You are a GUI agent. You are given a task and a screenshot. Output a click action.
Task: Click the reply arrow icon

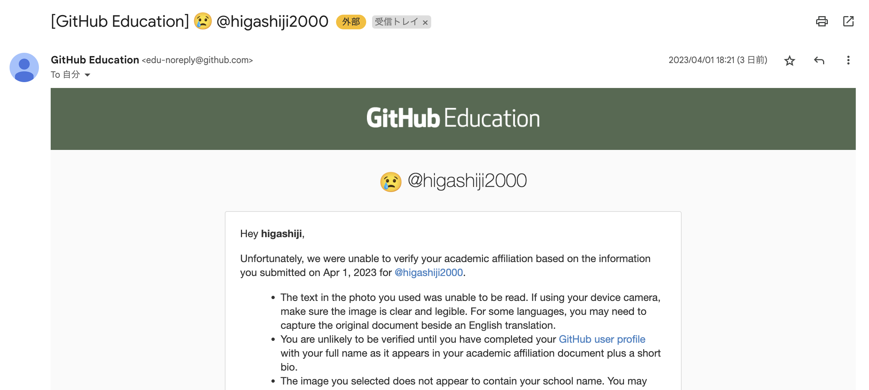pos(819,60)
